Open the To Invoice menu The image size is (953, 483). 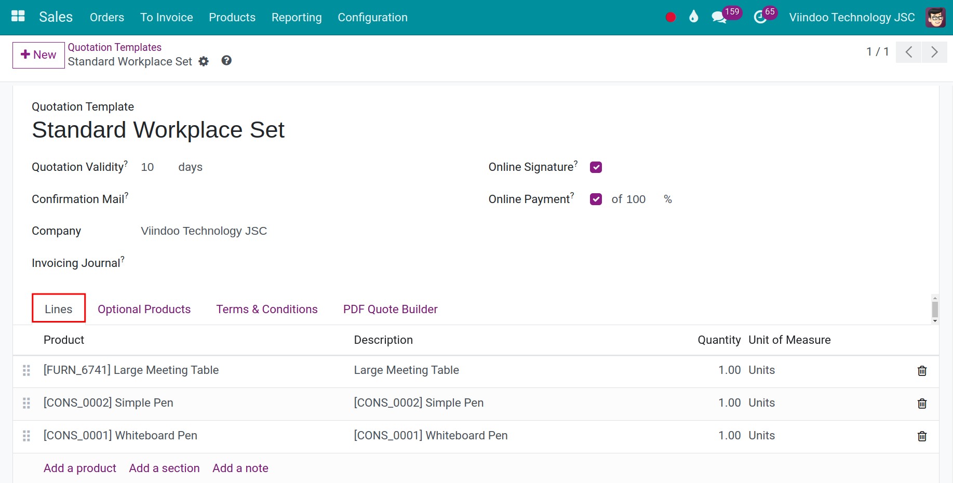coord(167,17)
